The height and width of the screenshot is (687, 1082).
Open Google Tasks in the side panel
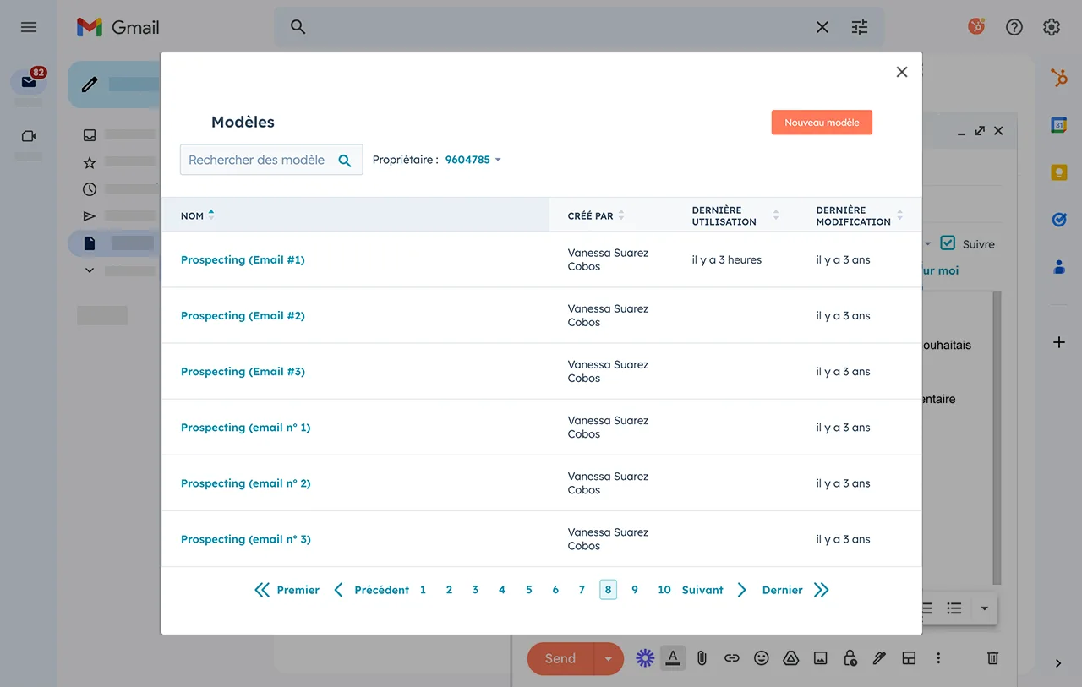click(1058, 220)
